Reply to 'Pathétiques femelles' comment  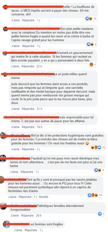coord(27,216)
